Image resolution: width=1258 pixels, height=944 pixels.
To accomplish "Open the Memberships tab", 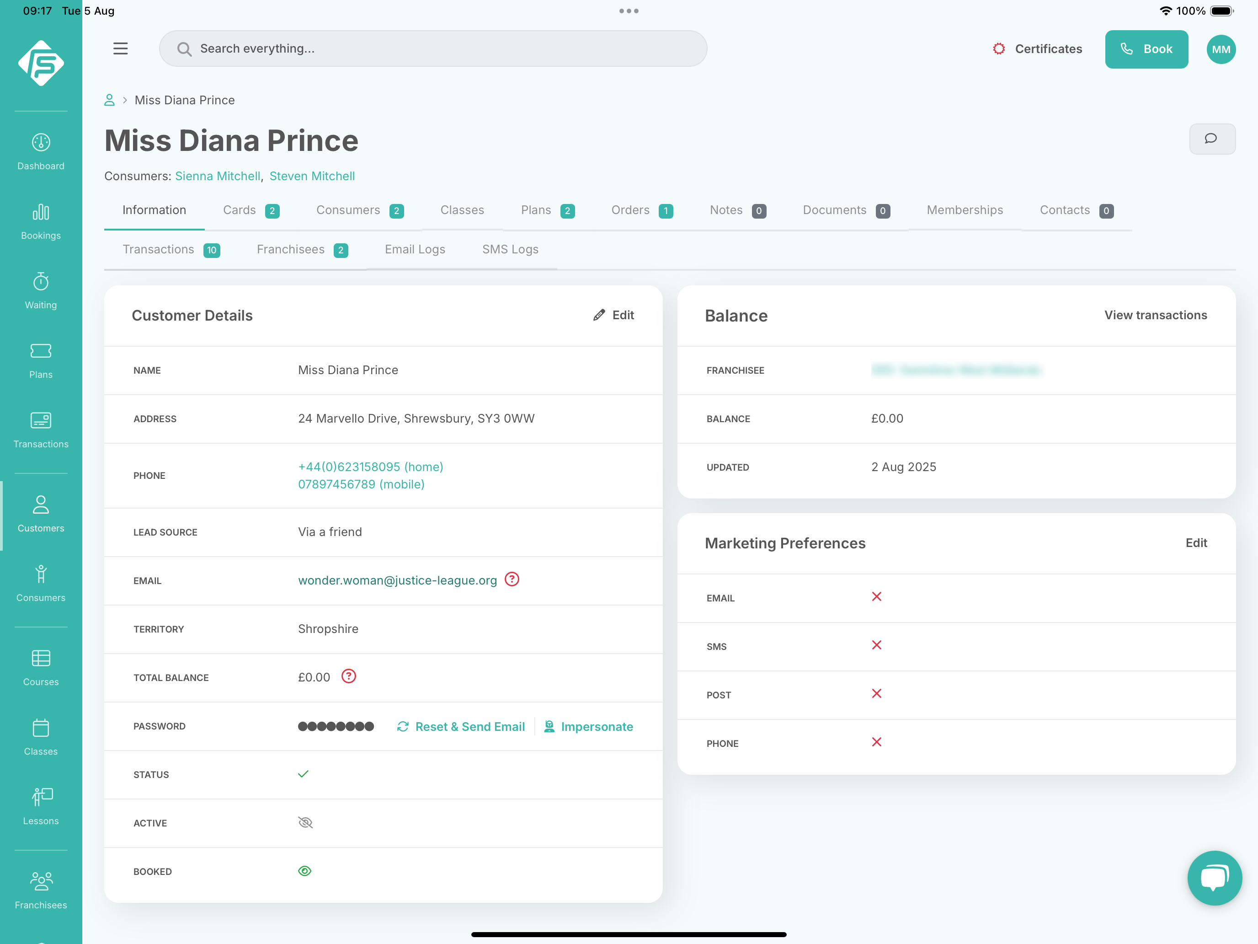I will (x=965, y=210).
